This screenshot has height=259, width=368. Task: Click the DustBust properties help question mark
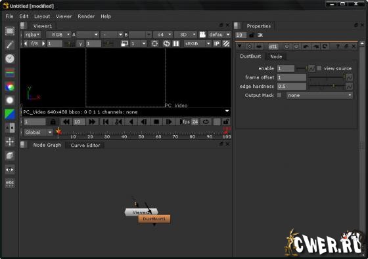338,47
